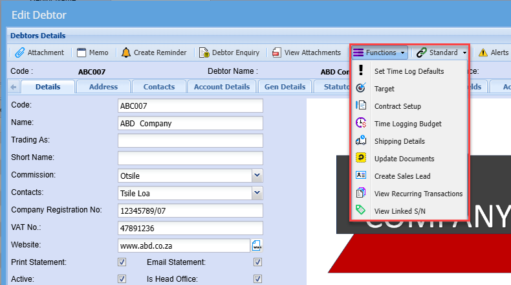Click the Target bullseye icon
511x285 pixels.
pos(361,88)
